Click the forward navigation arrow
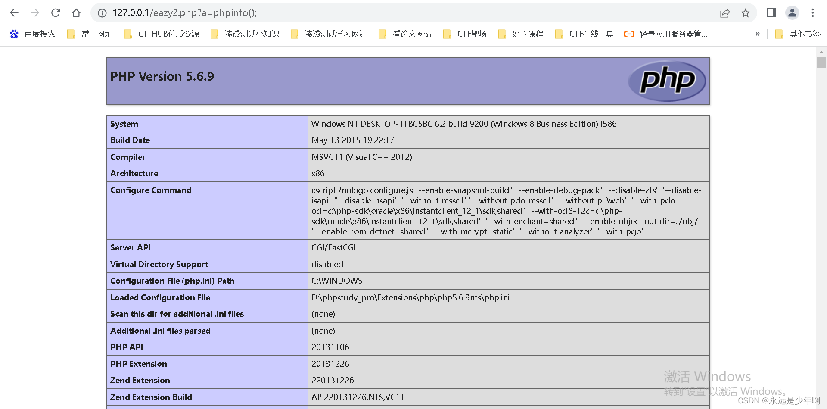827x409 pixels. 35,13
